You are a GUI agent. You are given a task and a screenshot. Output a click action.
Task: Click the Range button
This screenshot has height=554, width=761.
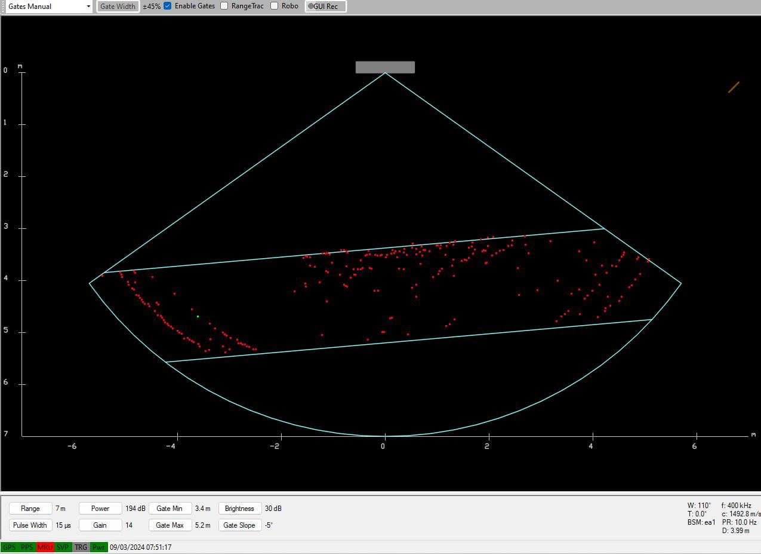point(30,509)
